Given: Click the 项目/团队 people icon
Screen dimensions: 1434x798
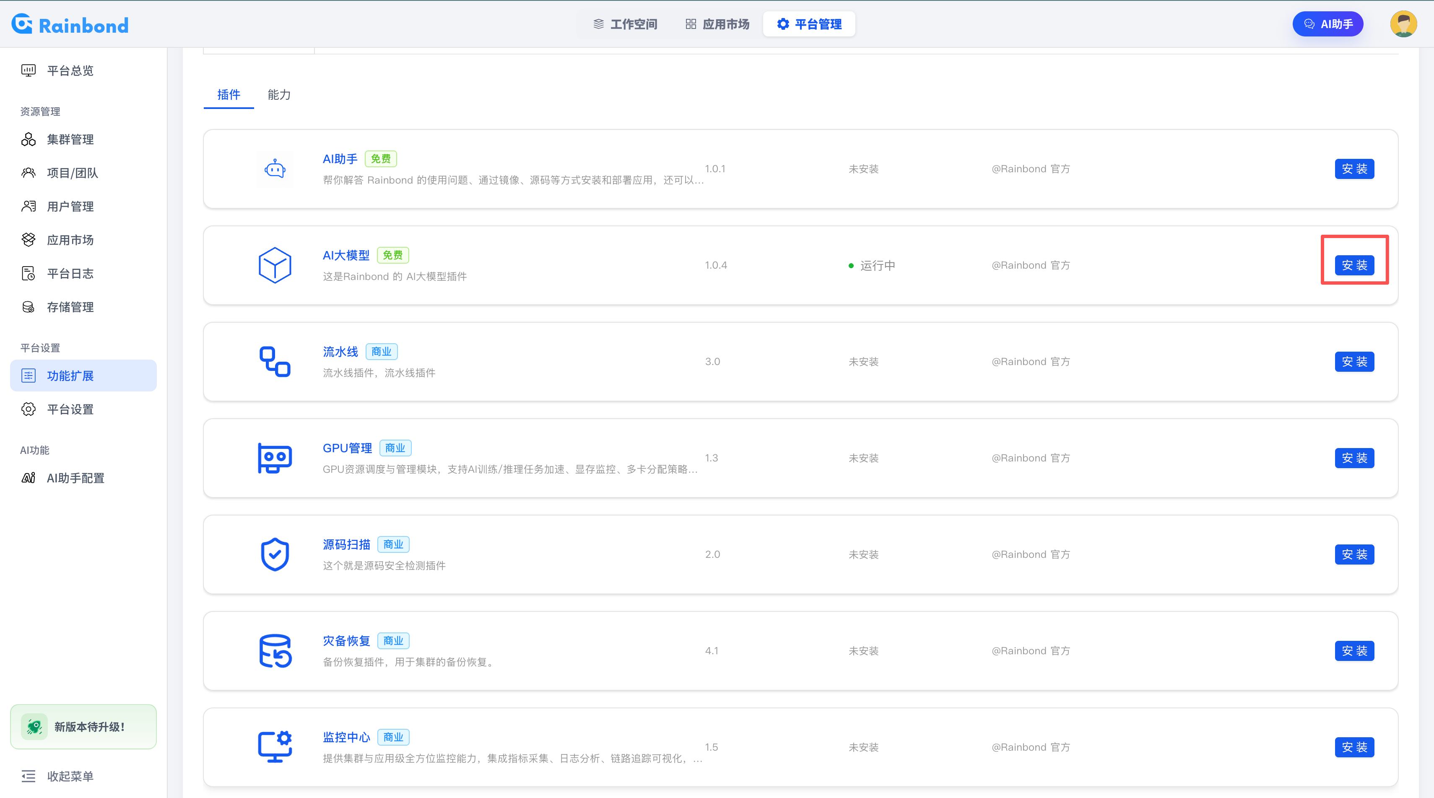Looking at the screenshot, I should 29,173.
